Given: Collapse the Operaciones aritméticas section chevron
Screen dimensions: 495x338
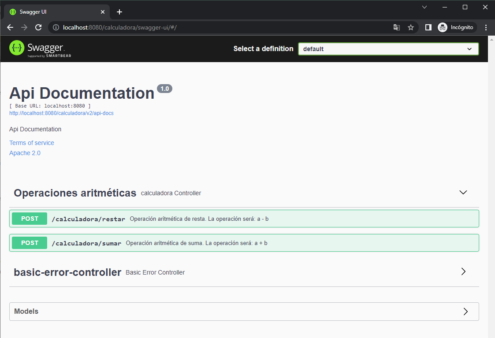Looking at the screenshot, I should pos(463,192).
